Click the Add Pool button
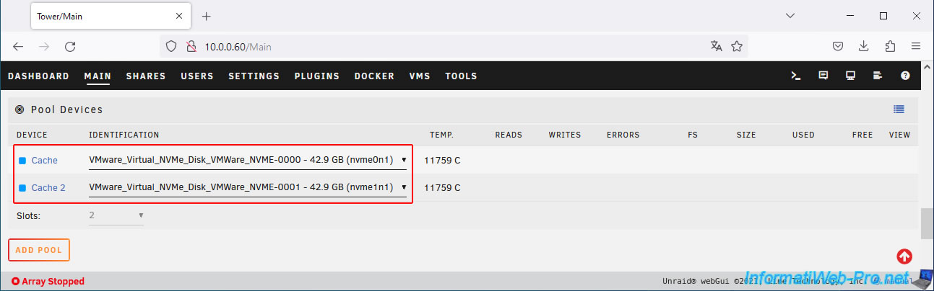 (39, 250)
